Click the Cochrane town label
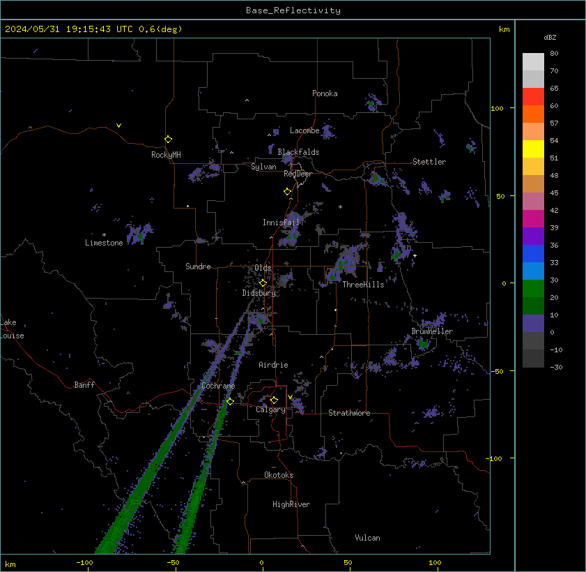The height and width of the screenshot is (572, 586). (x=218, y=386)
